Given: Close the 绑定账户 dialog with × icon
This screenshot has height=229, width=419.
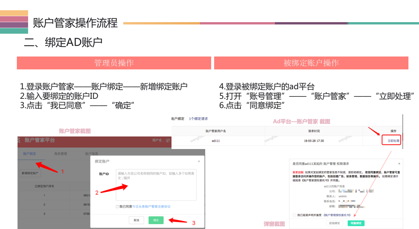Looking at the screenshot, I should 199,161.
